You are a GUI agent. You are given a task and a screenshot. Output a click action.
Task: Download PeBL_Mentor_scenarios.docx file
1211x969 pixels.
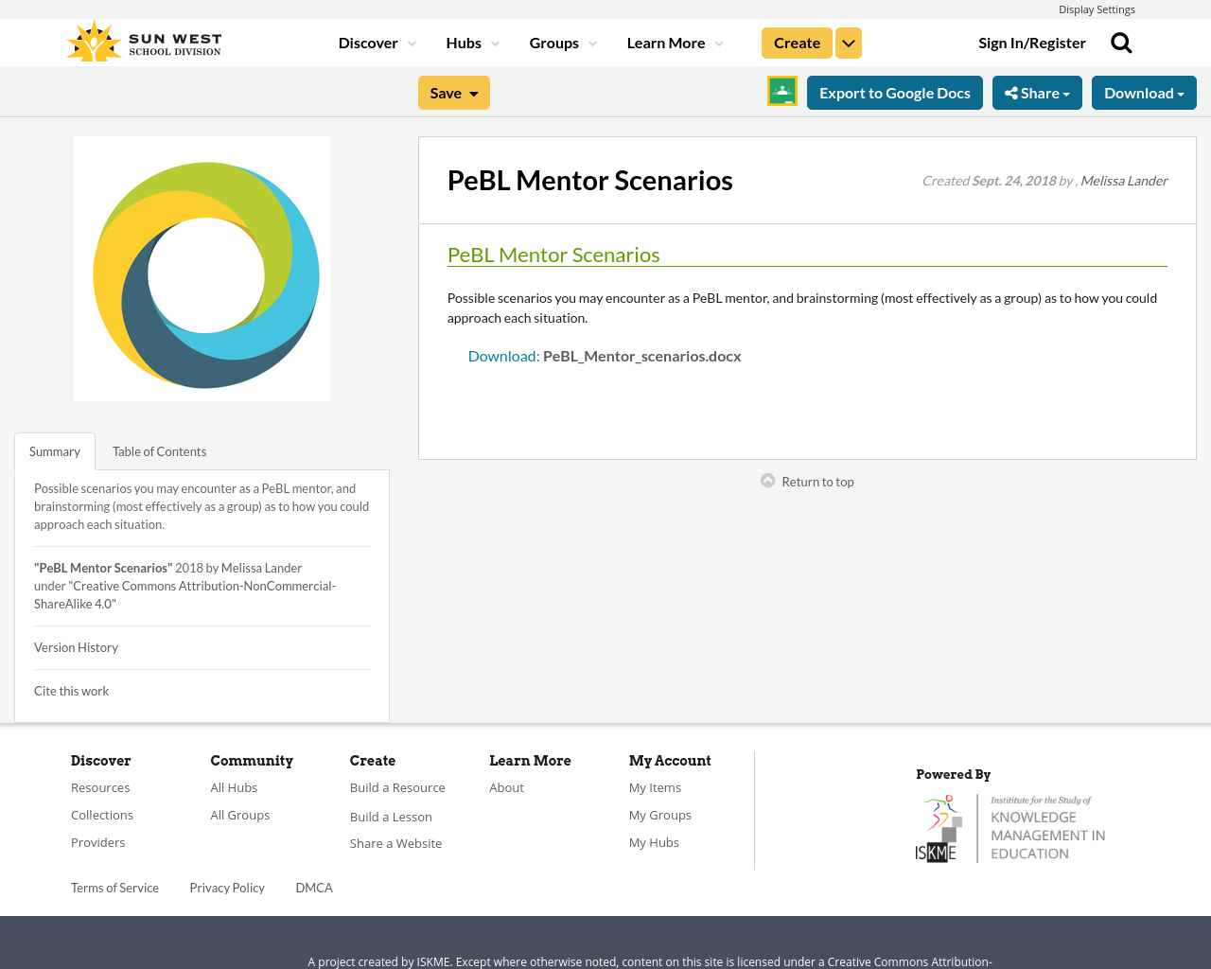coord(603,355)
